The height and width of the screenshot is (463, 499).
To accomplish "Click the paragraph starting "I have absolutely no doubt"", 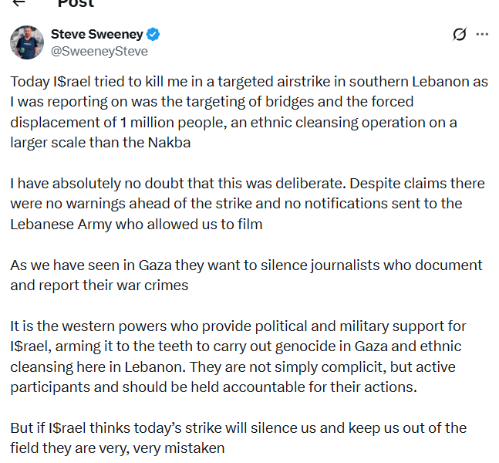I will click(x=247, y=204).
